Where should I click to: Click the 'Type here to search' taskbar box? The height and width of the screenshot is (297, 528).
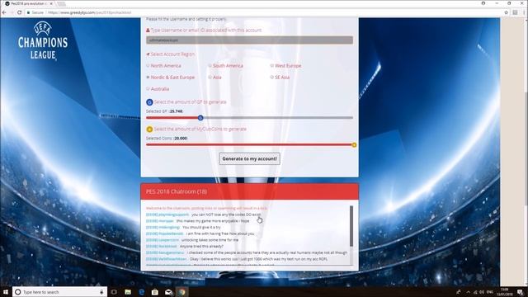[60, 292]
